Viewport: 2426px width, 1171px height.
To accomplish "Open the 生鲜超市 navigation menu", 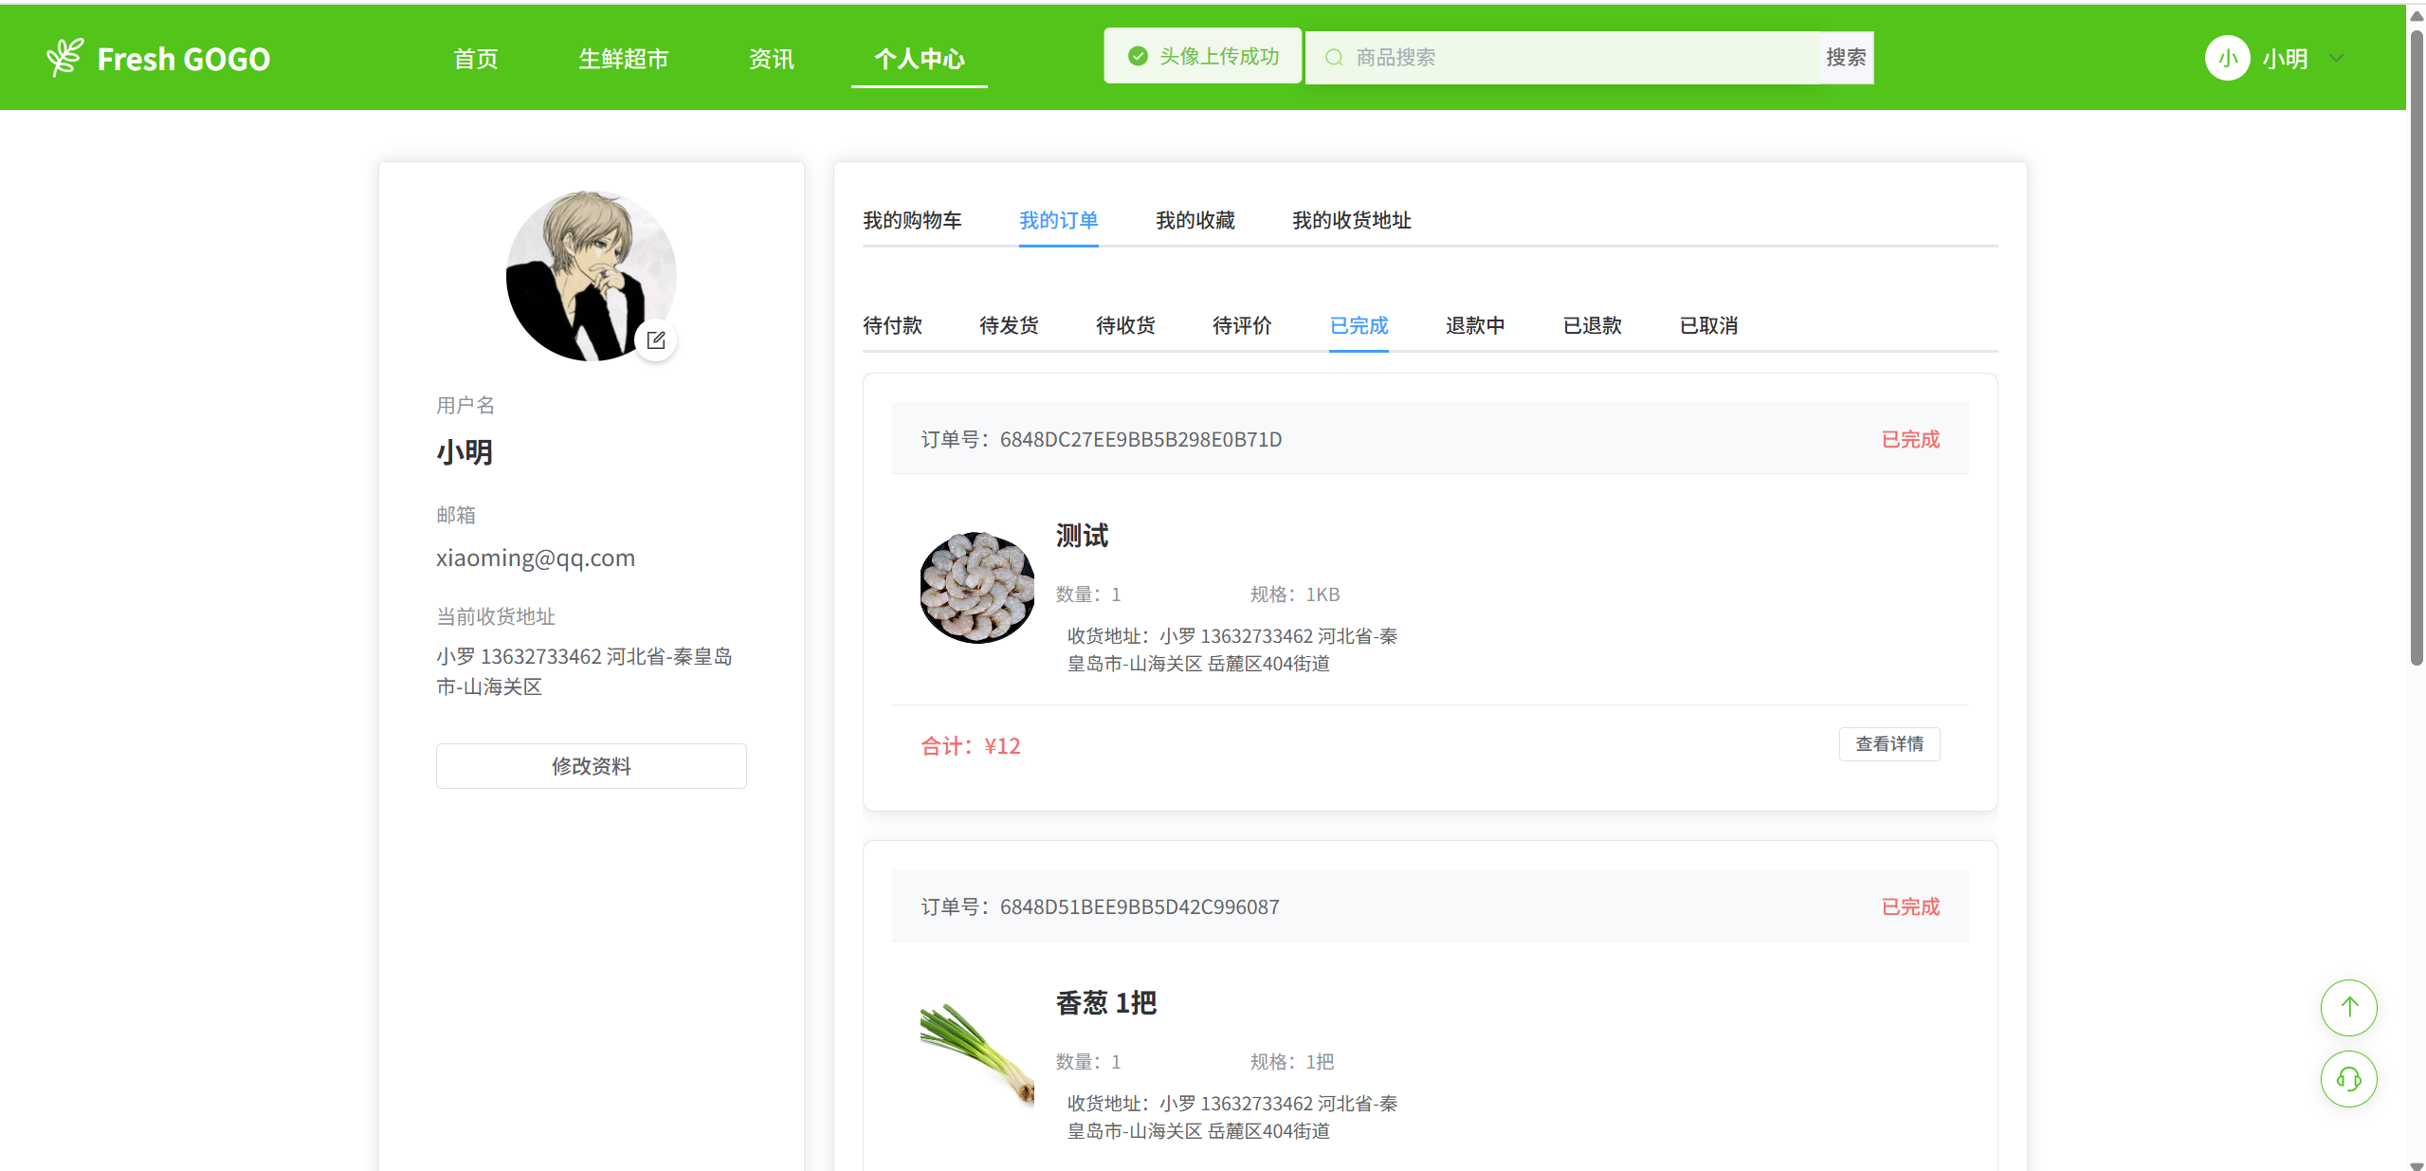I will click(x=623, y=59).
